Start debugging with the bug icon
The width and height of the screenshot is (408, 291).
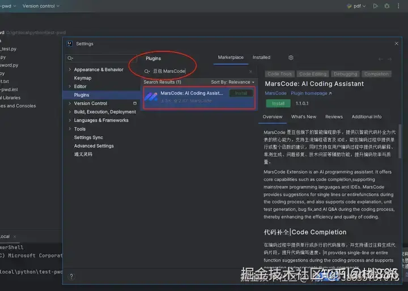387,6
